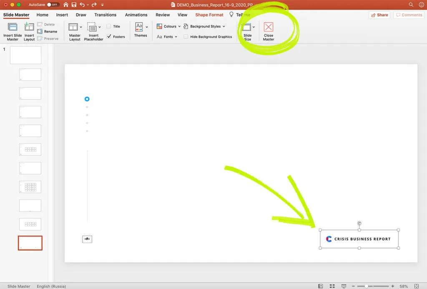Image resolution: width=427 pixels, height=289 pixels.
Task: Click the Crisis Business Report logo box
Action: coord(359,239)
